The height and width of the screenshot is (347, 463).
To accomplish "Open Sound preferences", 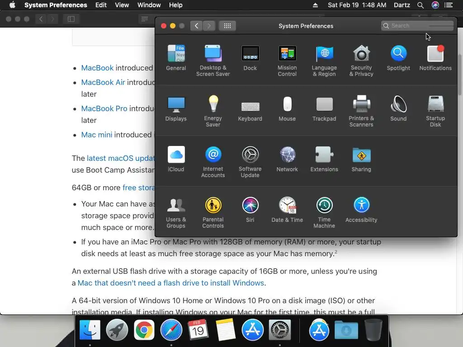I will point(398,108).
